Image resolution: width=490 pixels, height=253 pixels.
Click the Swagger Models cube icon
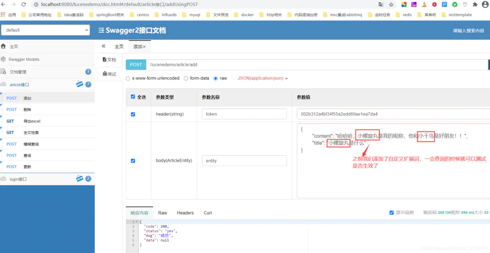6,59
